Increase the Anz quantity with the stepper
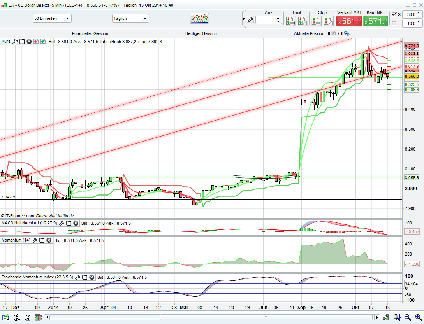The width and height of the screenshot is (424, 324). tap(278, 18)
